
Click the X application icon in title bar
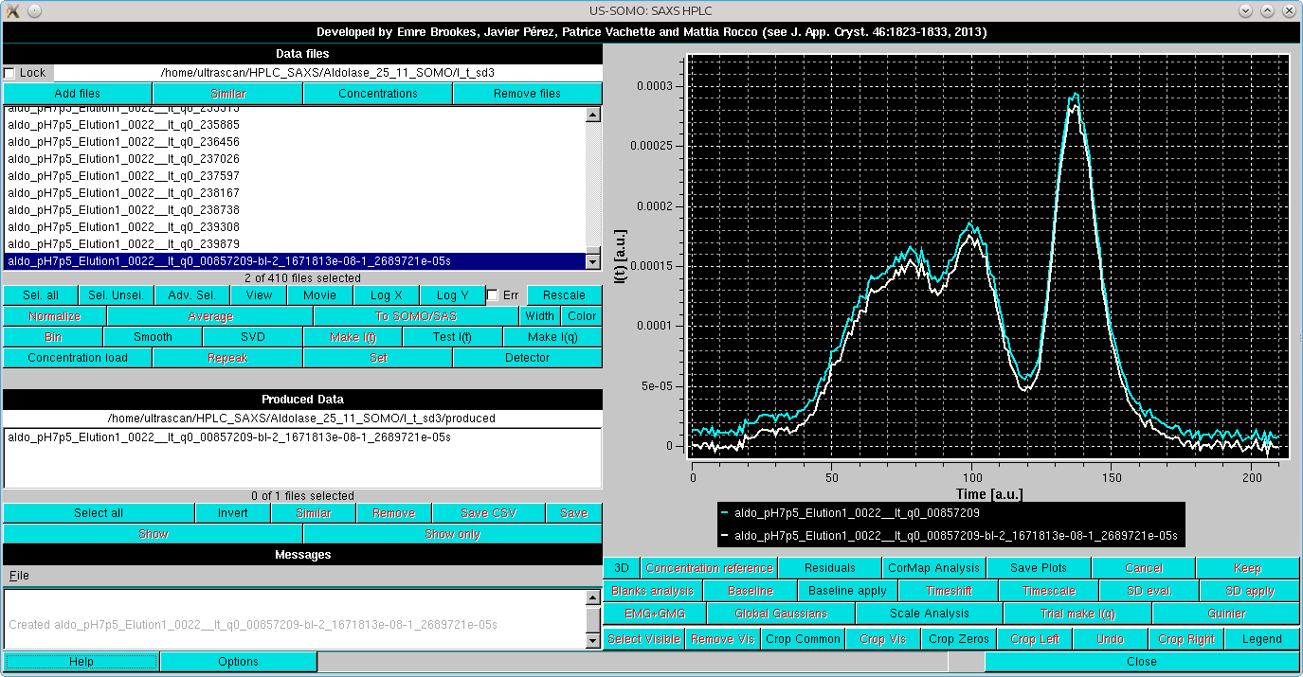click(11, 10)
